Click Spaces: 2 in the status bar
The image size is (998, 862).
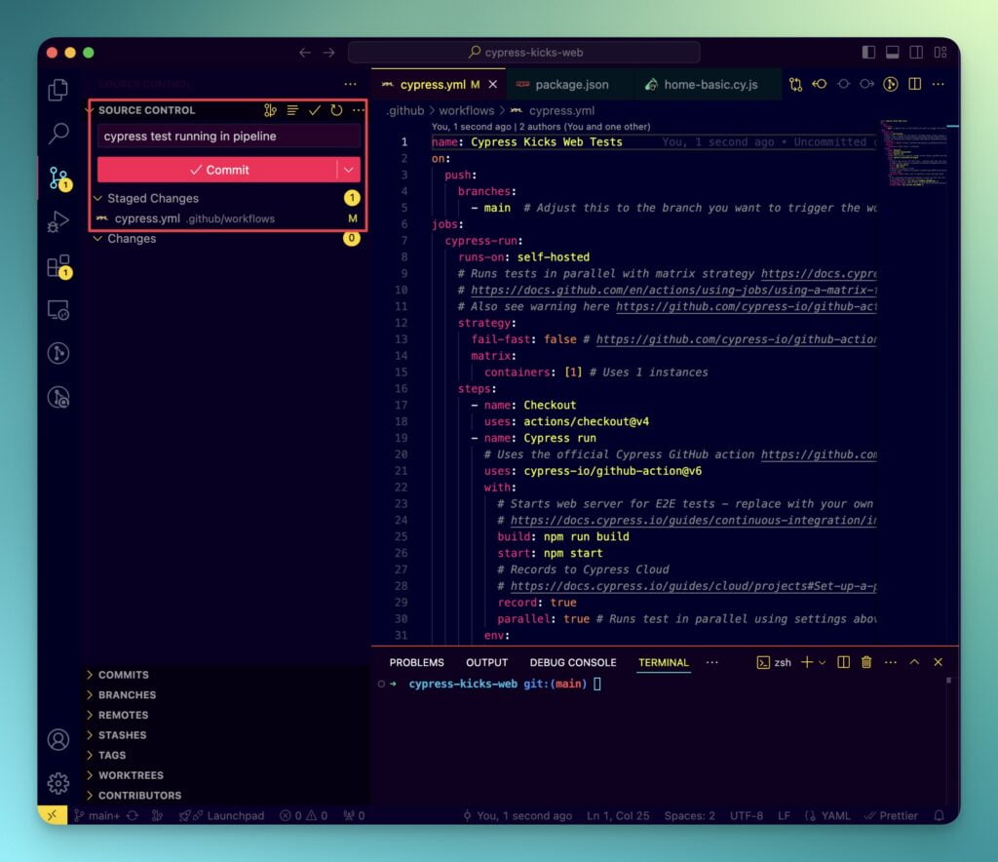[x=689, y=815]
